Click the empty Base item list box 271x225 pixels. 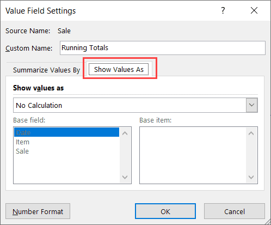(193, 155)
